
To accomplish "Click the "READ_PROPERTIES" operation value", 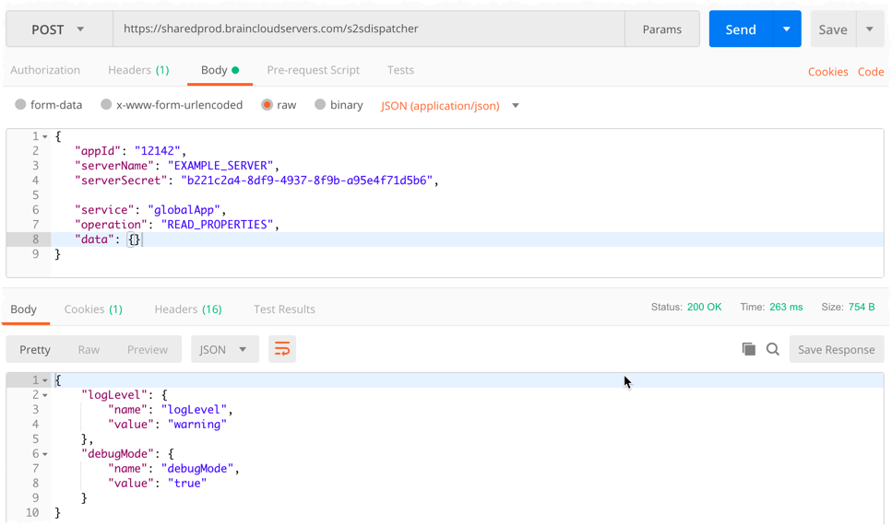I will pyautogui.click(x=218, y=225).
